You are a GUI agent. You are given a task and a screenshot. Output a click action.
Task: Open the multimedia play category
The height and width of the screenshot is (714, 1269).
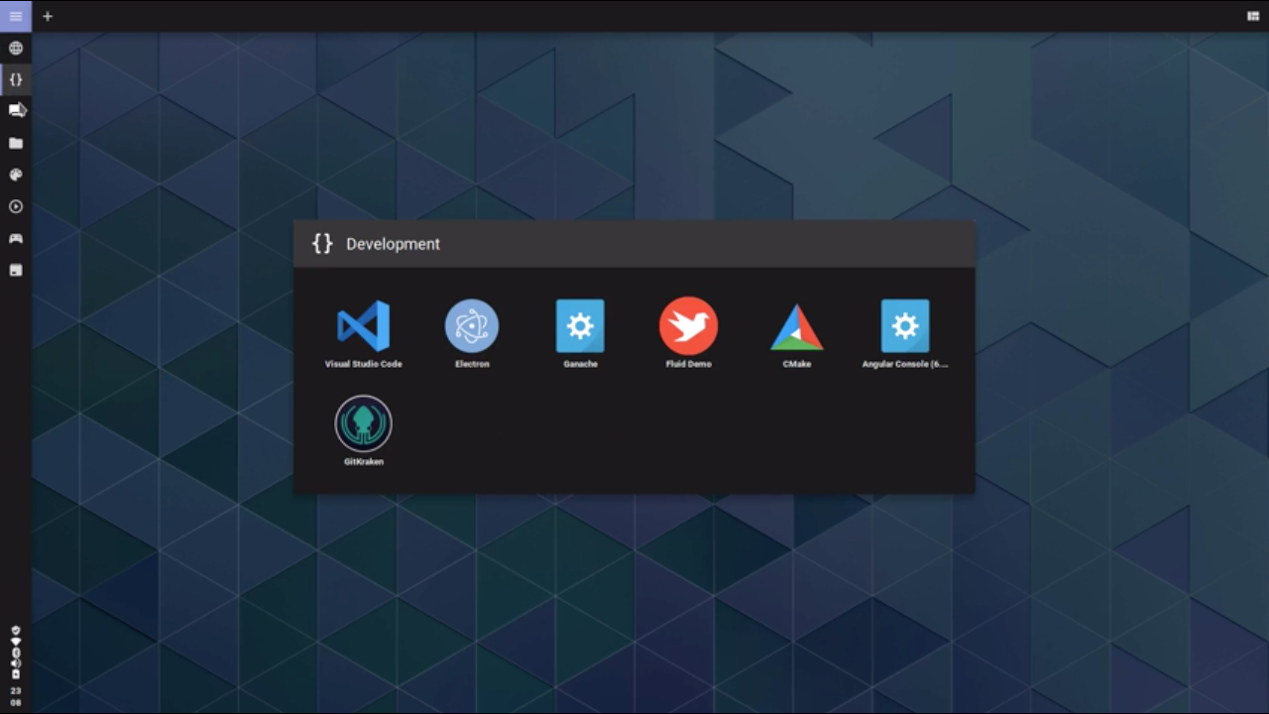[16, 206]
